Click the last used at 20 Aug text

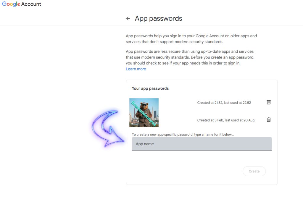coord(240,120)
